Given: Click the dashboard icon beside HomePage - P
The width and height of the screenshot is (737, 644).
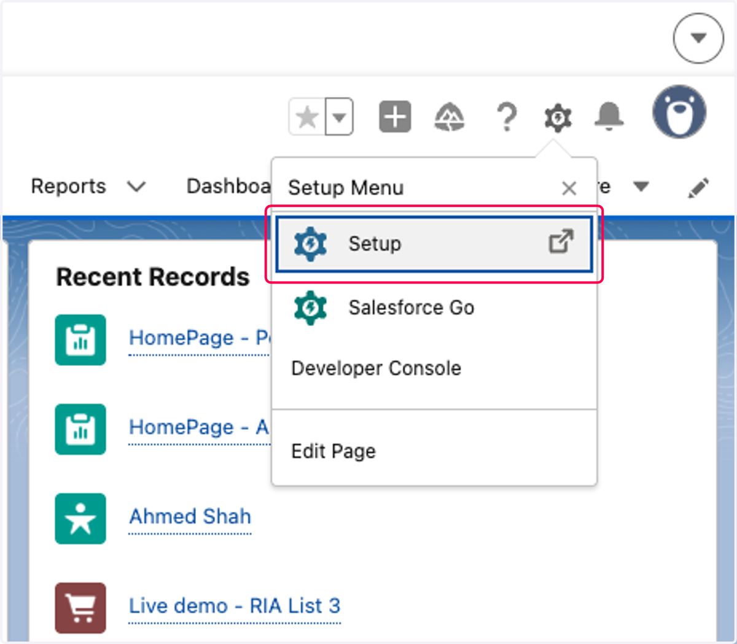Looking at the screenshot, I should (80, 339).
